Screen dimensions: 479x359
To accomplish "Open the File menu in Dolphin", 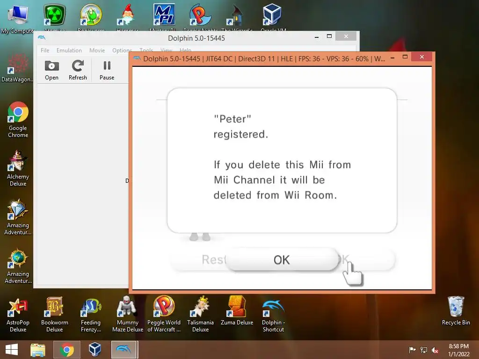I will [x=45, y=50].
